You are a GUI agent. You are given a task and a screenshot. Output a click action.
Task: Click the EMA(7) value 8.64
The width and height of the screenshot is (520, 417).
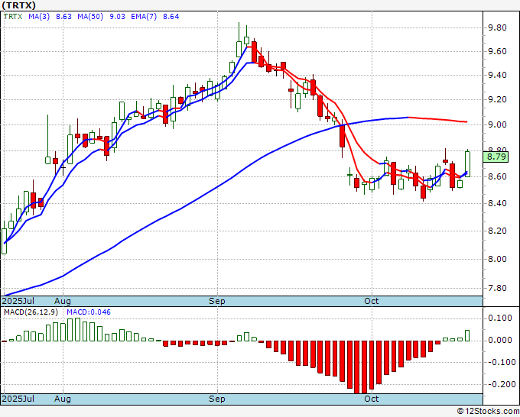[x=171, y=17]
